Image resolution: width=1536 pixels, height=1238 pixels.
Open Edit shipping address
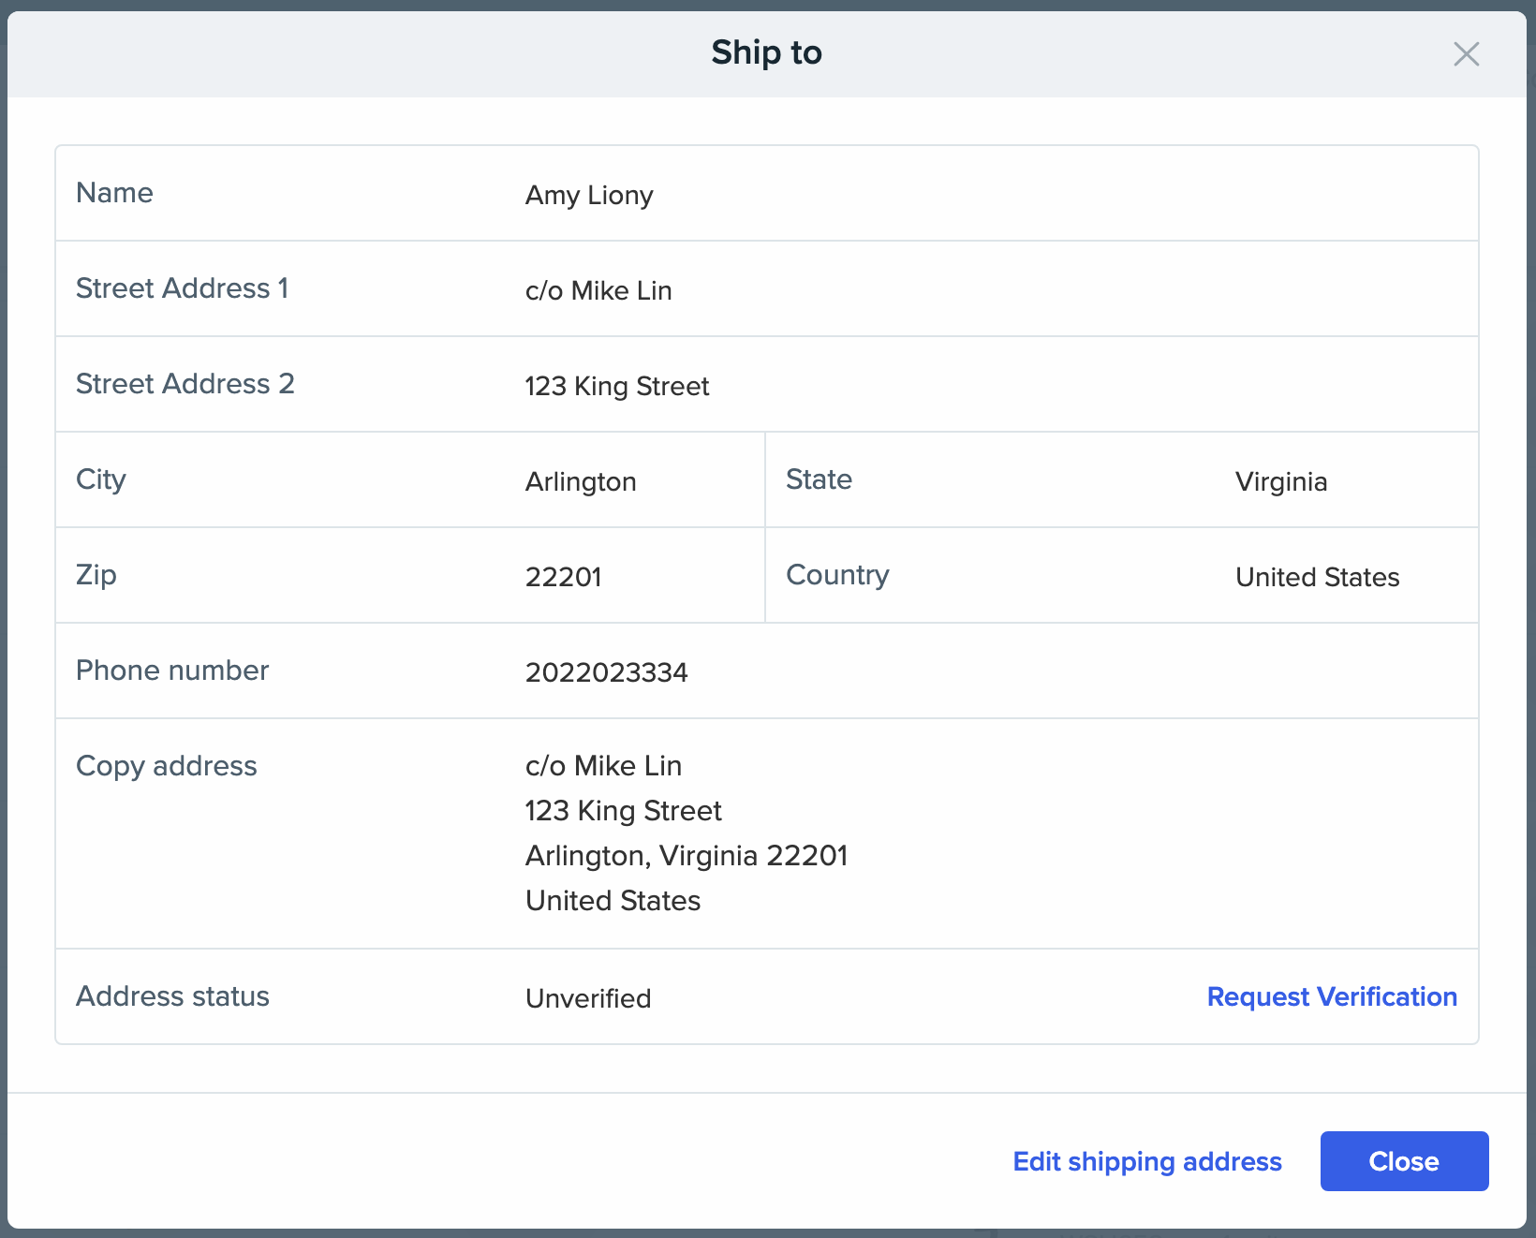(1146, 1161)
